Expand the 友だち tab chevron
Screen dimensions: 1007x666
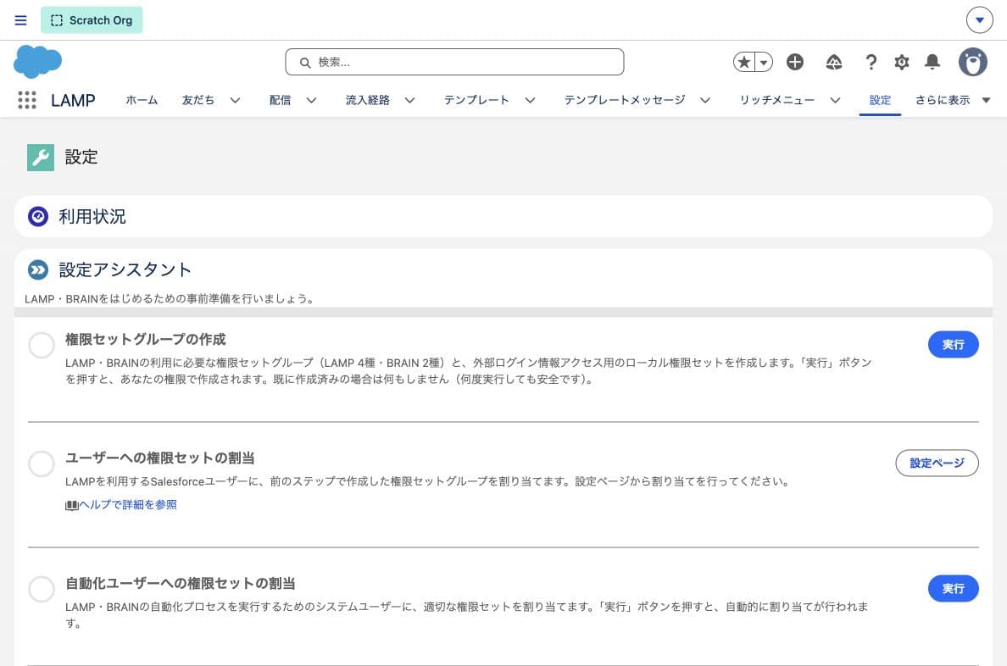(x=235, y=100)
